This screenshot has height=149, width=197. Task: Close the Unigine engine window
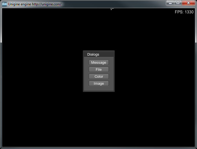click(188, 3)
